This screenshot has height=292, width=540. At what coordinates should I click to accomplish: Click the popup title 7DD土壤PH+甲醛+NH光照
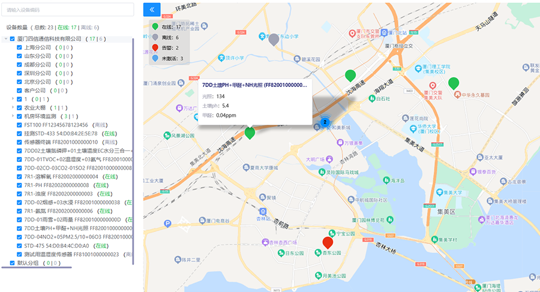(x=256, y=86)
